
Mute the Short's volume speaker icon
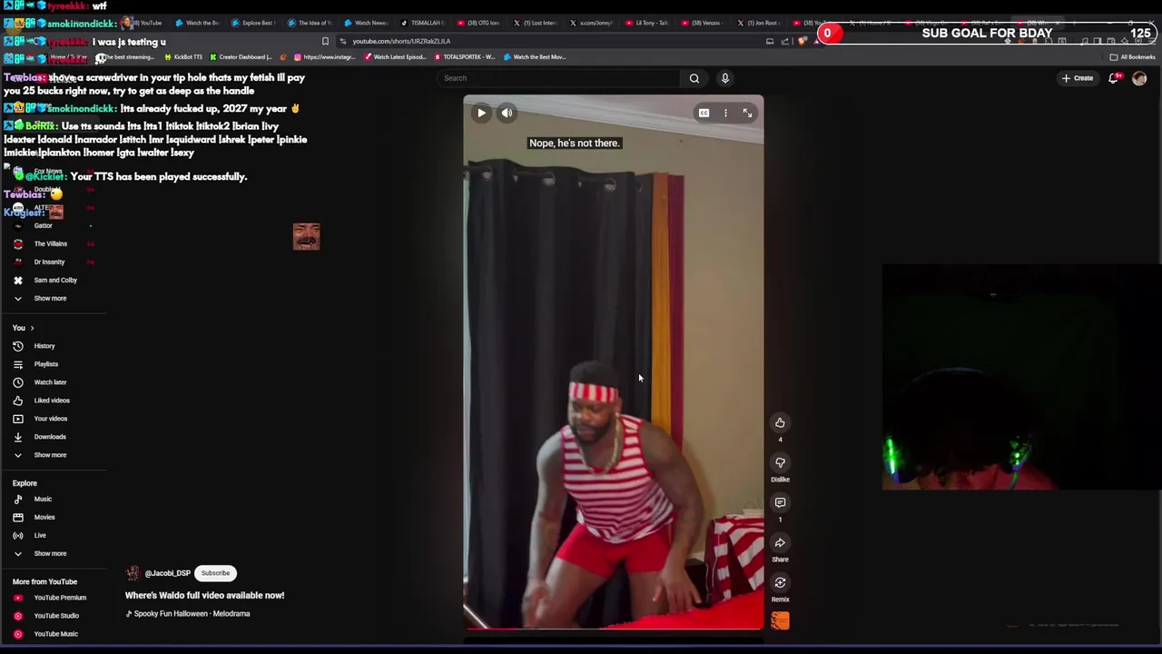pyautogui.click(x=507, y=113)
